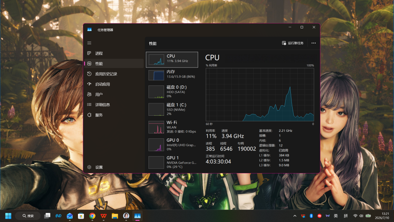Select GPU 0 Intel UHD Graphics item
Screen dimensions: 394x222
click(x=172, y=145)
